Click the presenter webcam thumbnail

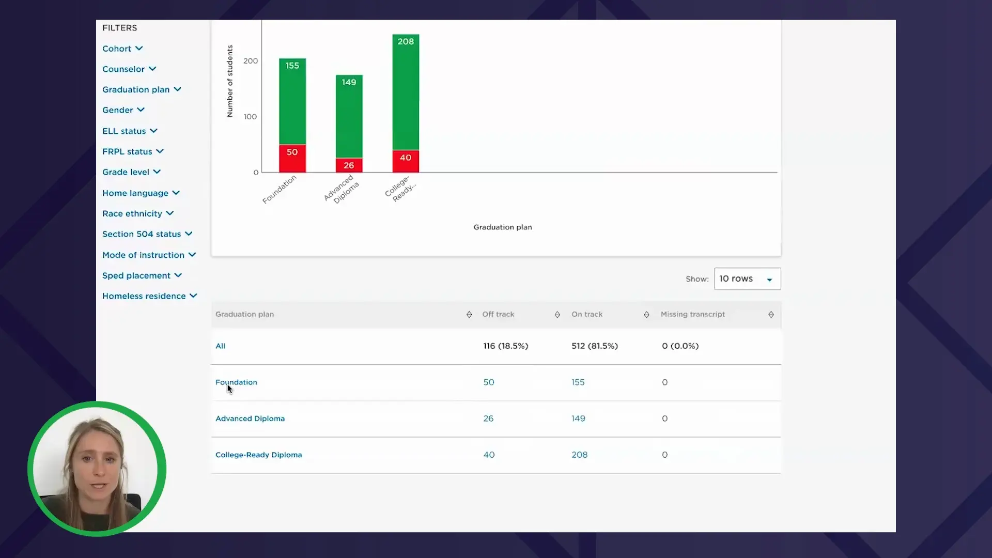point(97,469)
